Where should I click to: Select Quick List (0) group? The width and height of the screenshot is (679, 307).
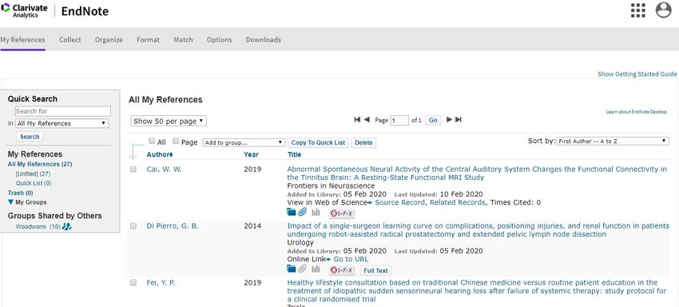34,183
